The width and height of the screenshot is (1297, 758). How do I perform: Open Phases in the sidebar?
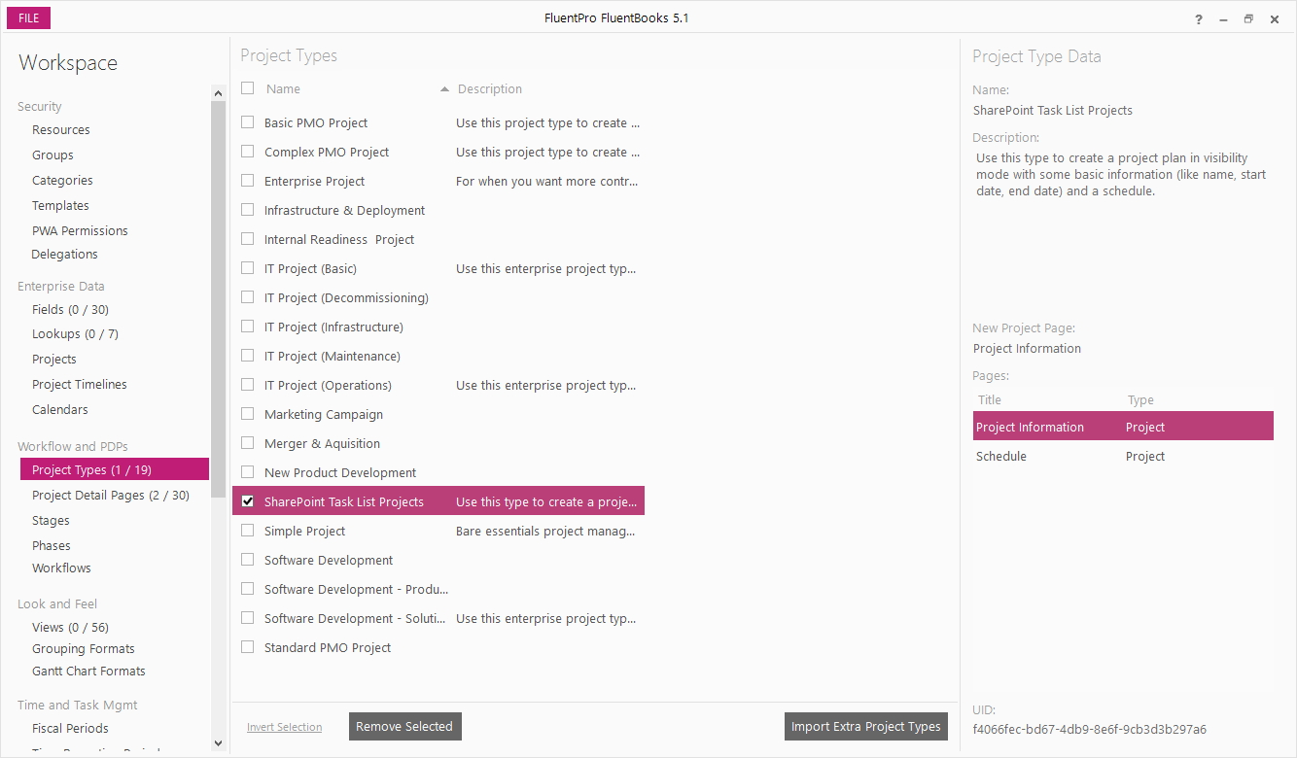pyautogui.click(x=52, y=546)
